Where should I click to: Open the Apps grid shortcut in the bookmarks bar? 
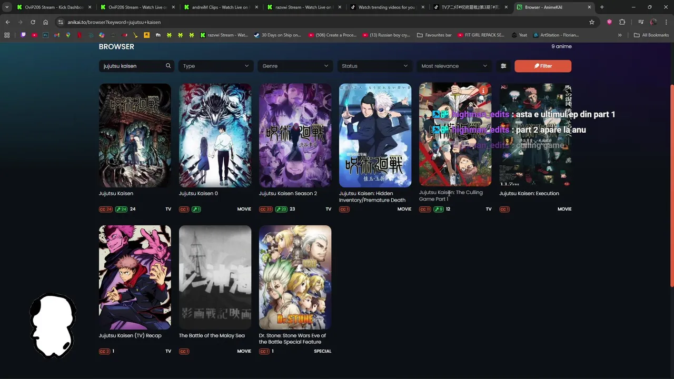pyautogui.click(x=7, y=35)
